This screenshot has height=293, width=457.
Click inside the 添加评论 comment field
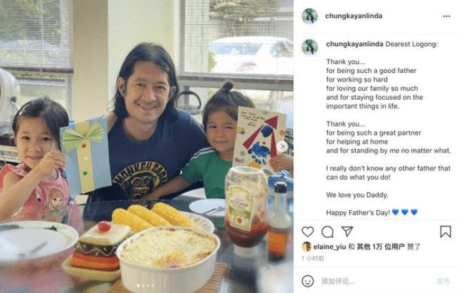pyautogui.click(x=376, y=281)
